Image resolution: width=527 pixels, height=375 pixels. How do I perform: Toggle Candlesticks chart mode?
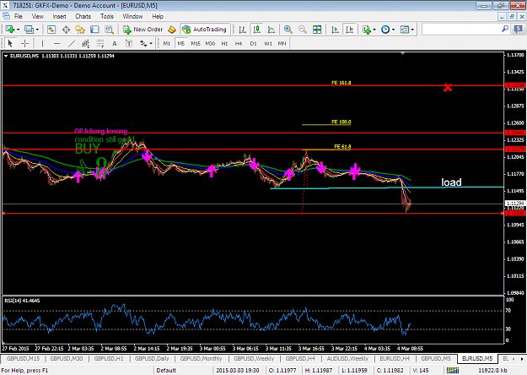257,30
